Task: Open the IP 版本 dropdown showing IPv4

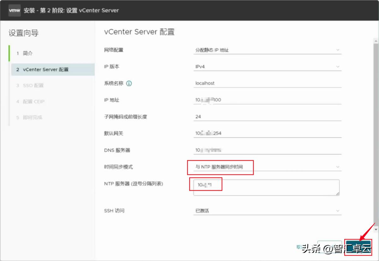Action: [x=267, y=67]
